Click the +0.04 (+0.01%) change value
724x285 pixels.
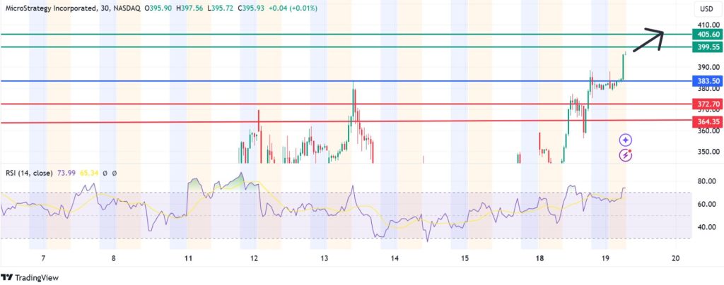pos(295,8)
